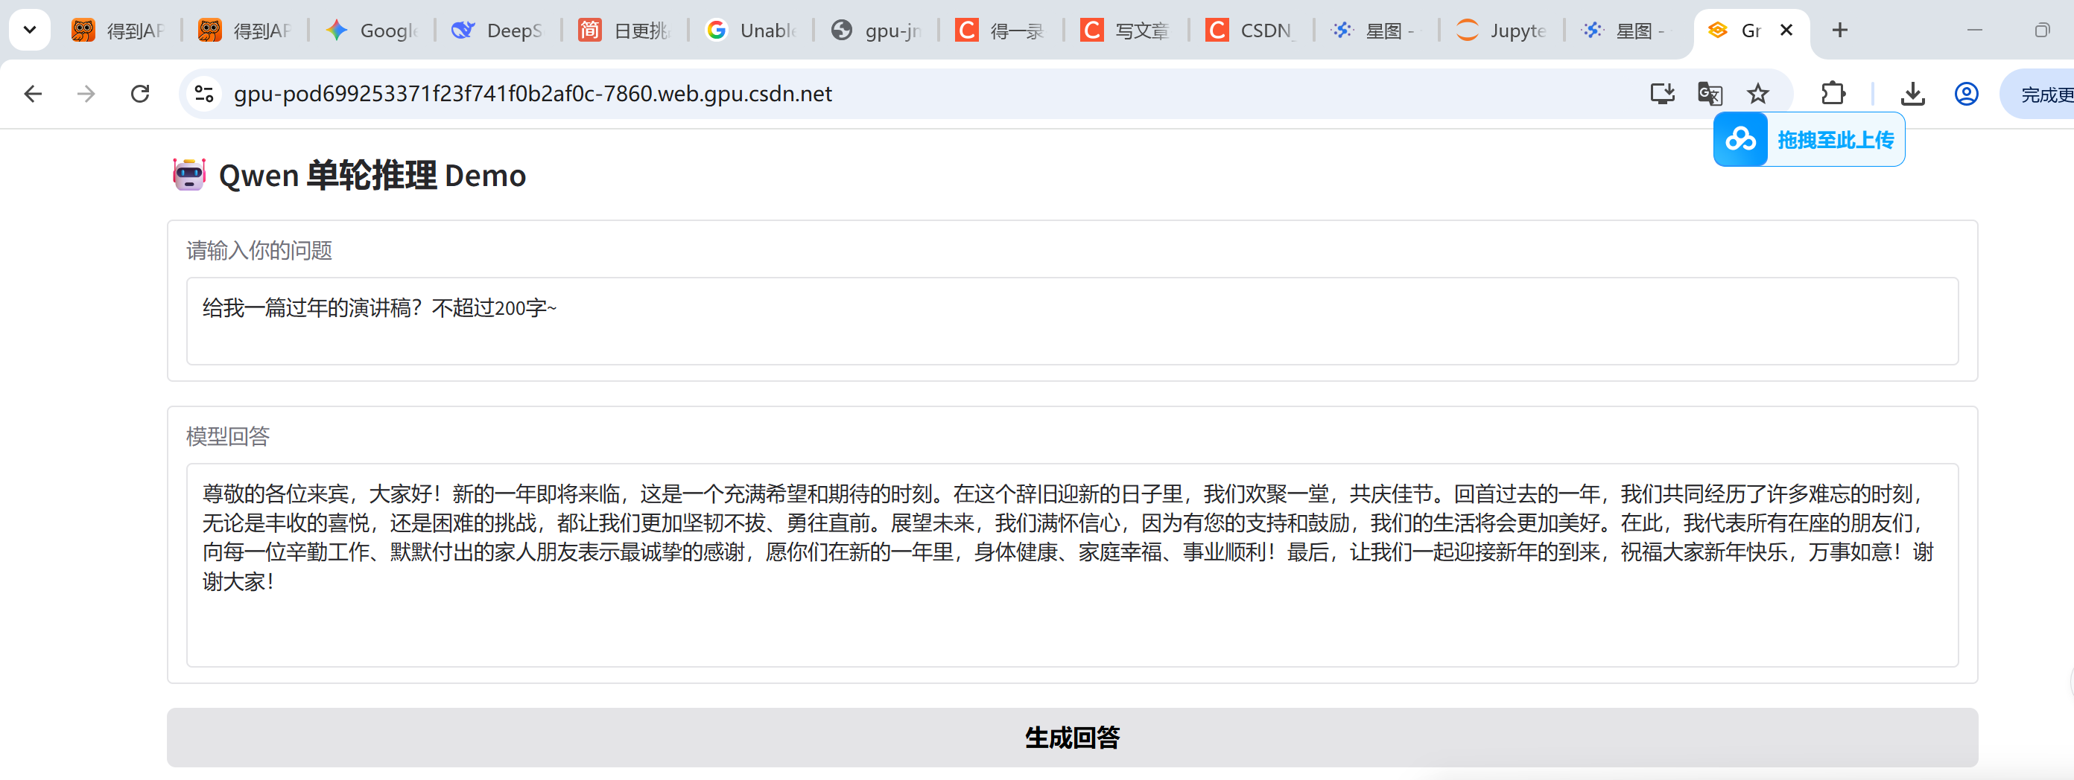Open the translate page icon
The width and height of the screenshot is (2074, 780).
[x=1710, y=94]
